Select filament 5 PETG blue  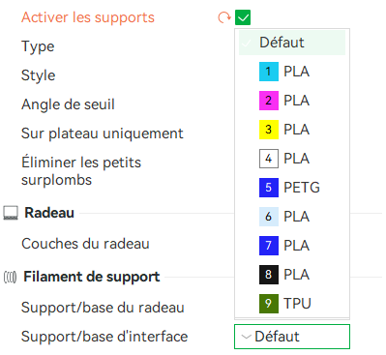tap(292, 188)
